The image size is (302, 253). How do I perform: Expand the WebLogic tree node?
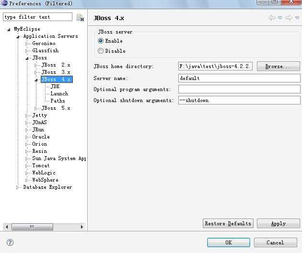(x=27, y=173)
